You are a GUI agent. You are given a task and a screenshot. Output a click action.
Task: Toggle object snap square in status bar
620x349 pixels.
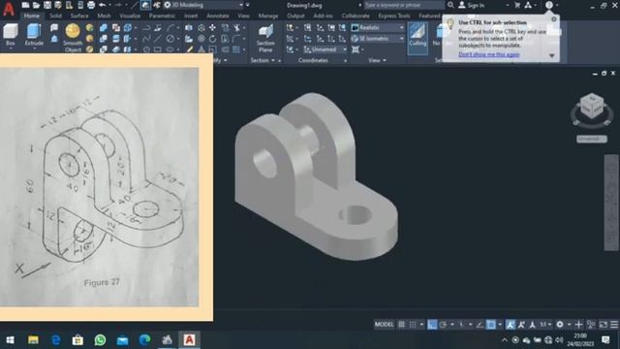[x=491, y=325]
